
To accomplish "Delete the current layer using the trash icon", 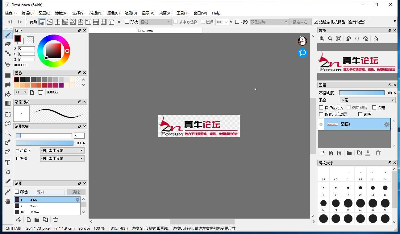I will click(x=378, y=153).
